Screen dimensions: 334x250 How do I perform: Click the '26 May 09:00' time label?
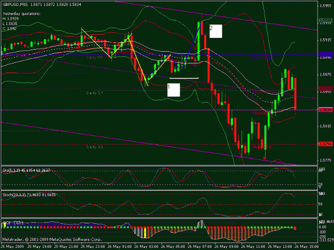pyautogui.click(x=226, y=247)
